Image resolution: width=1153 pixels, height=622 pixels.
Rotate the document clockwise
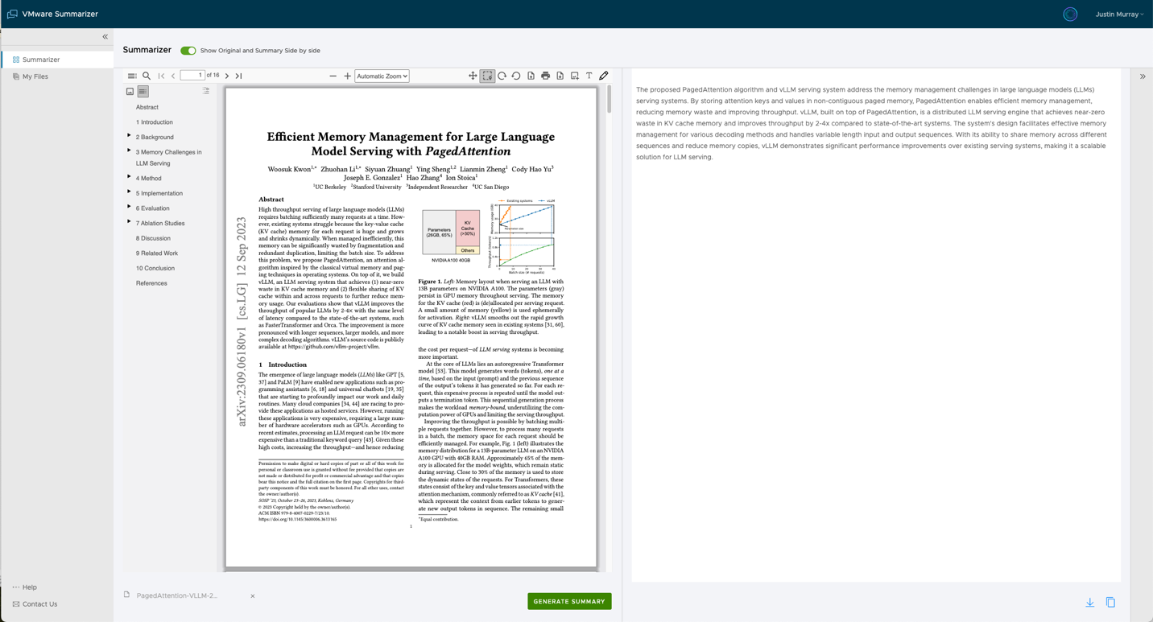[502, 76]
